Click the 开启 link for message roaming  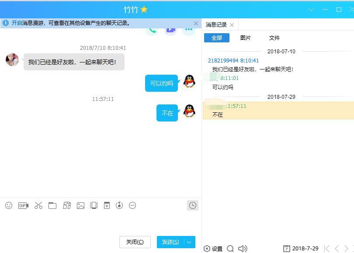17,23
